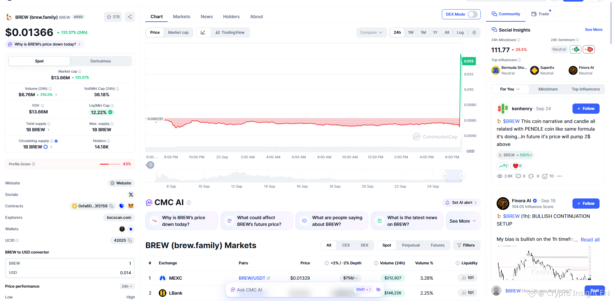Image resolution: width=612 pixels, height=301 pixels.
Task: Follow kenhenry with the Follow button
Action: 586,109
